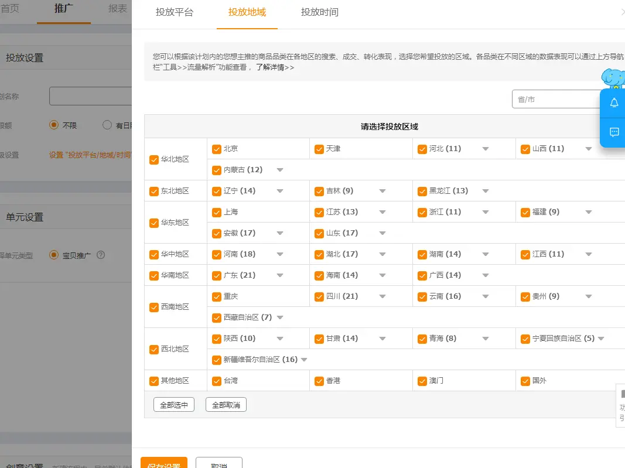Select the 宝贝推广 radio button
Image resolution: width=625 pixels, height=468 pixels.
pyautogui.click(x=53, y=255)
